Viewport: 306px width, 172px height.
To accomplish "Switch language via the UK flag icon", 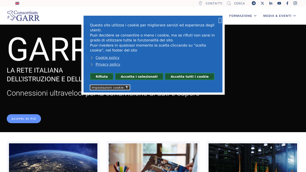I will 17,3.
